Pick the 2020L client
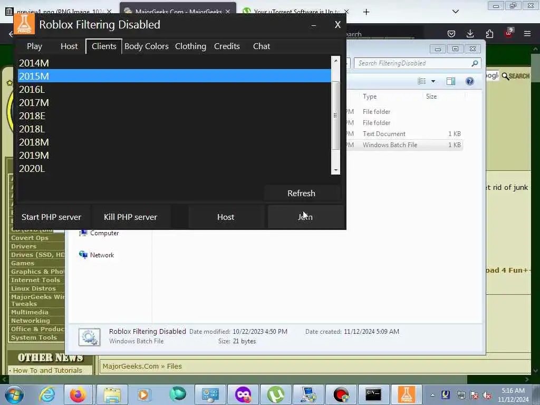 pyautogui.click(x=174, y=168)
